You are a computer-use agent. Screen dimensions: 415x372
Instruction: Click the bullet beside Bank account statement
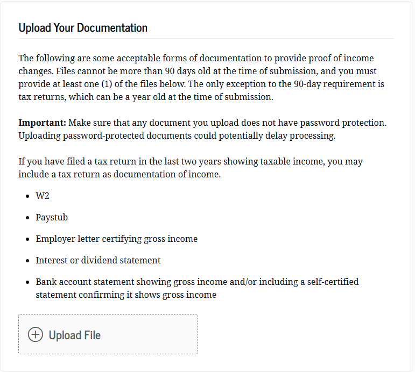click(27, 282)
